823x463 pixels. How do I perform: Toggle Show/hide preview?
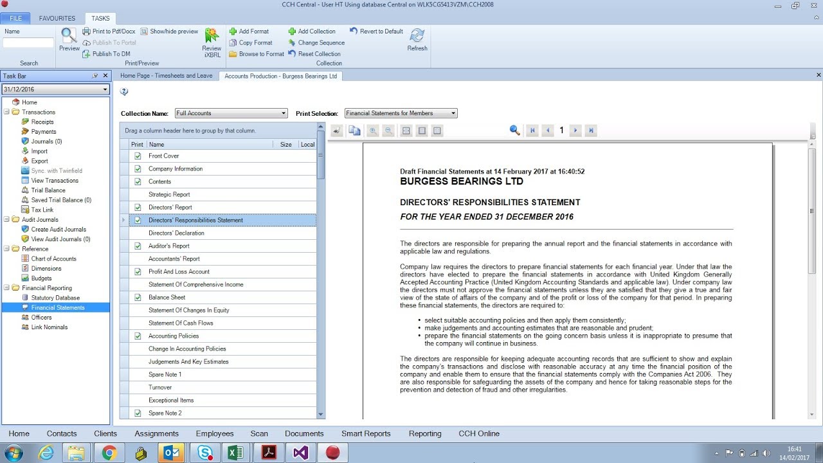pyautogui.click(x=169, y=31)
